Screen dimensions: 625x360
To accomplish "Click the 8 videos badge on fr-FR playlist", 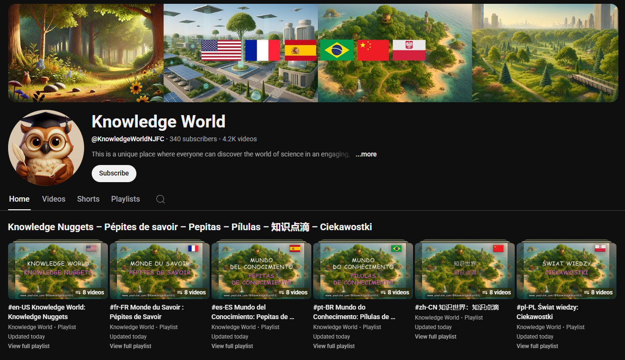I will click(x=192, y=292).
